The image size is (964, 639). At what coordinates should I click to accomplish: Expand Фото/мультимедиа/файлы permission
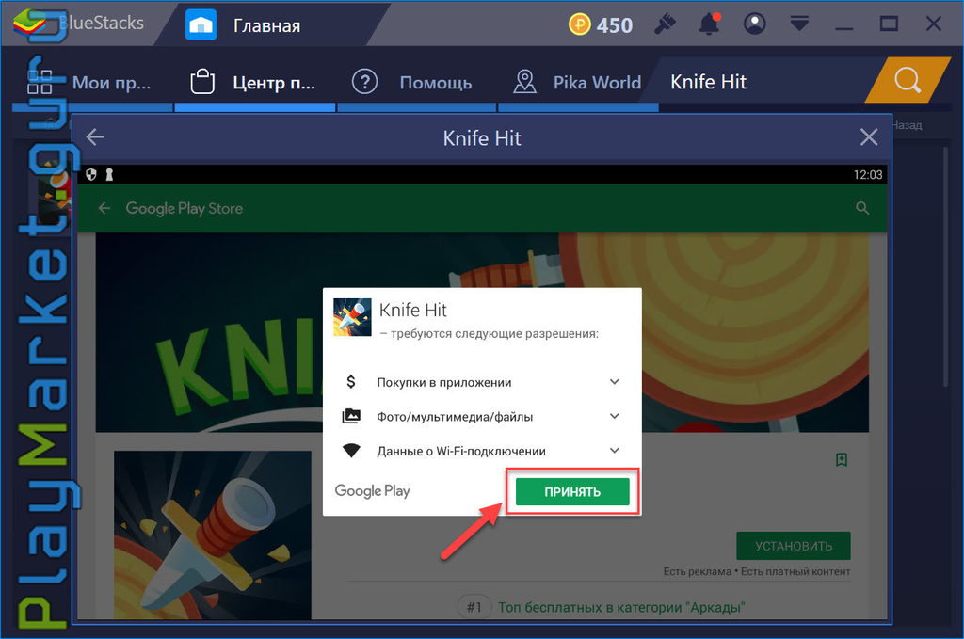[x=614, y=417]
